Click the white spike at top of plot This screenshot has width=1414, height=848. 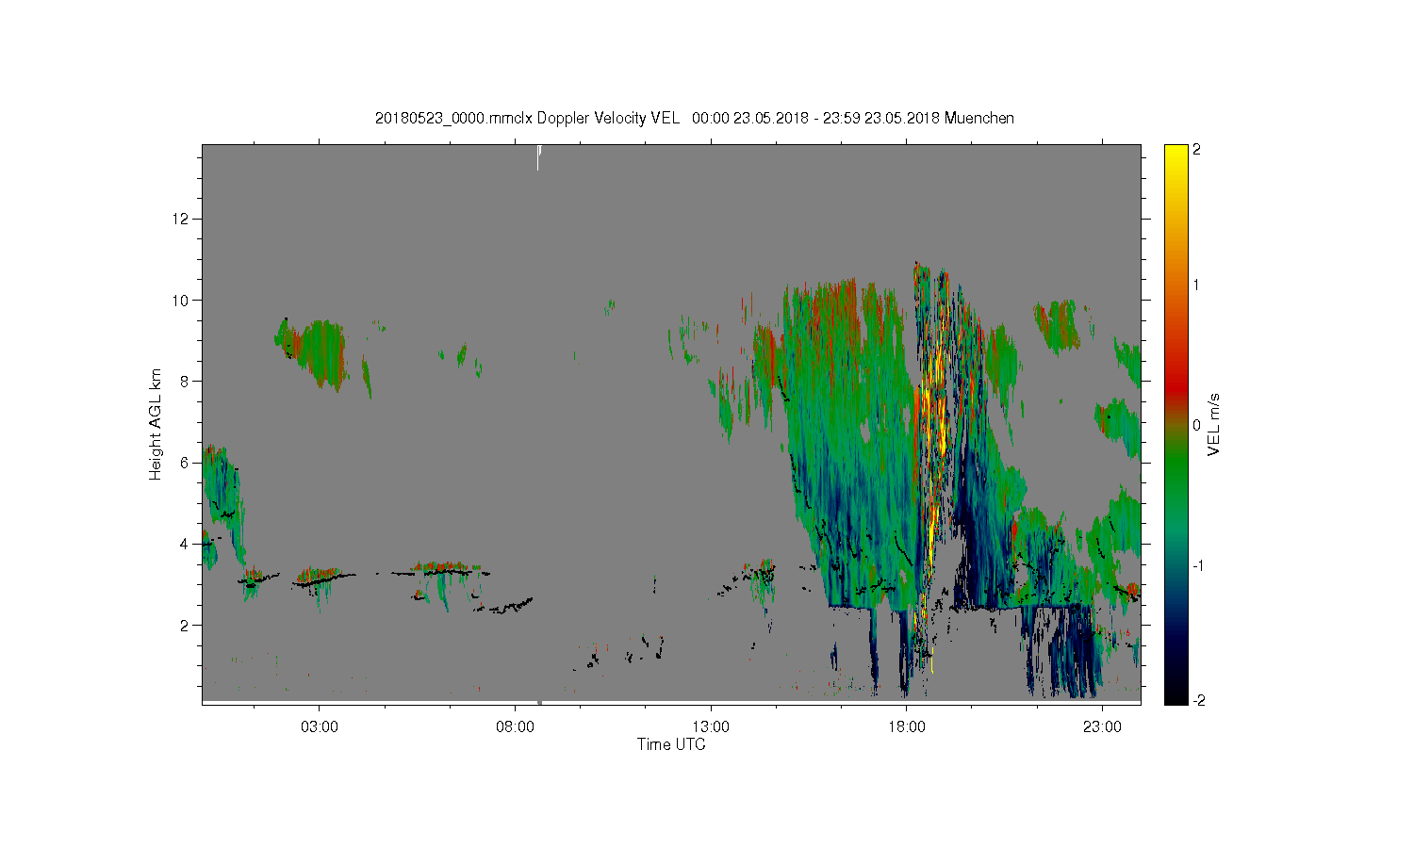point(538,156)
